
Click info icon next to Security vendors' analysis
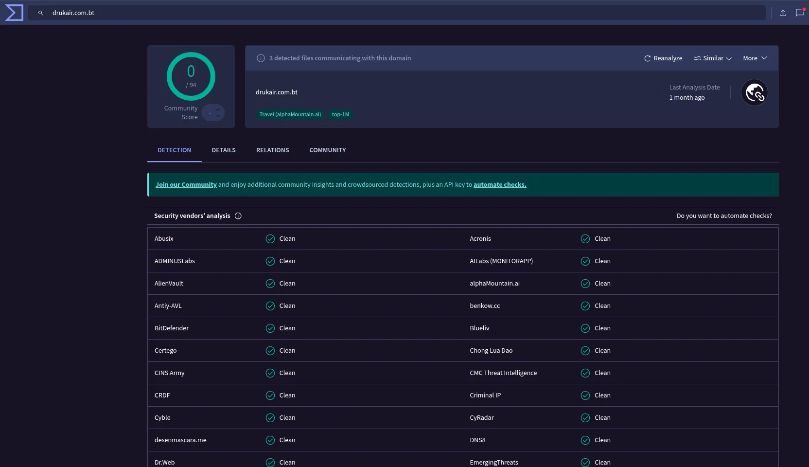tap(238, 216)
